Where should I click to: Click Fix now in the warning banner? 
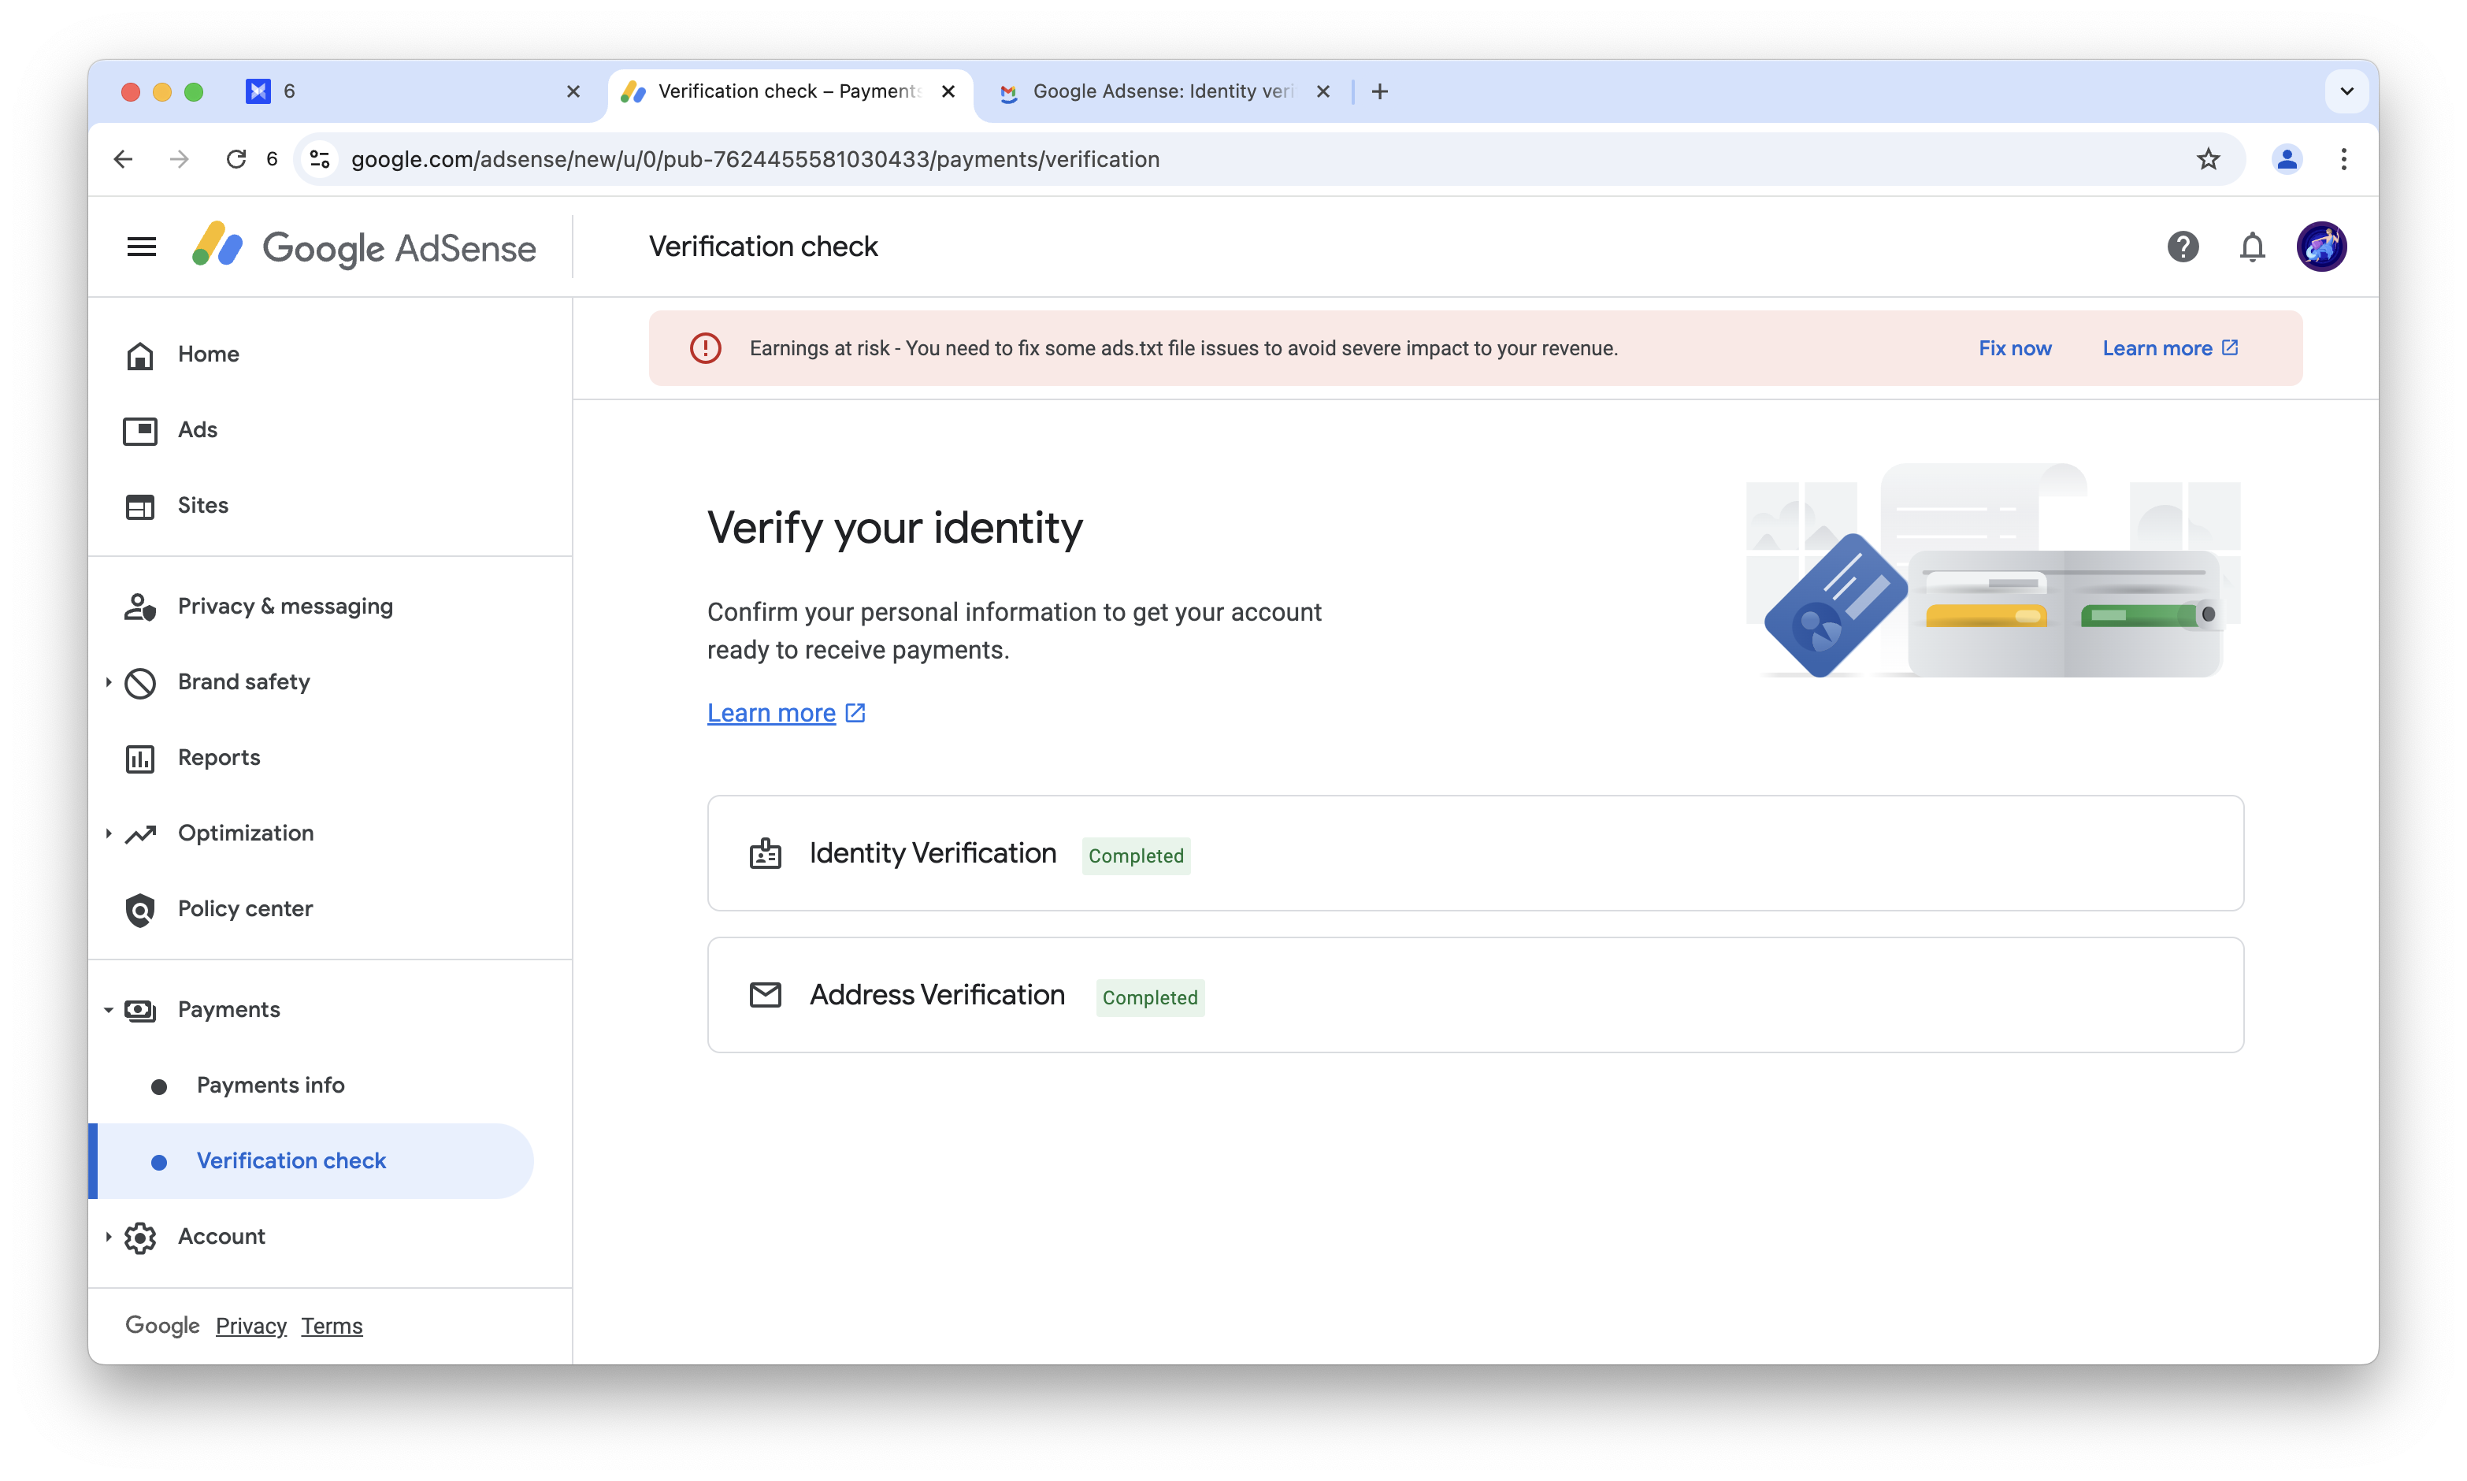2014,348
